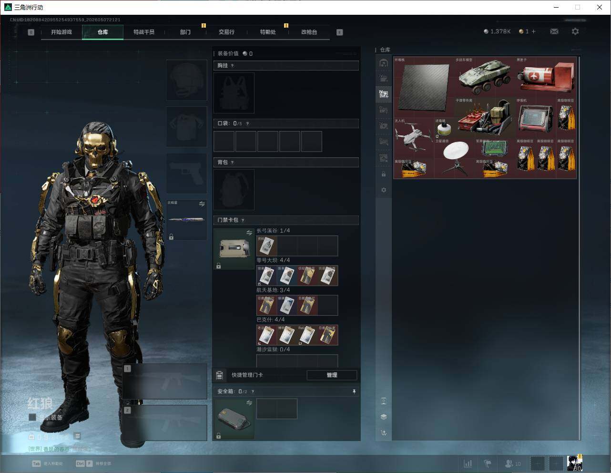This screenshot has width=611, height=473.
Task: Open the friends list icon showing 10
Action: coord(513,463)
